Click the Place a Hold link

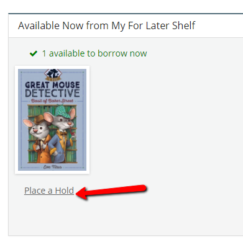click(49, 191)
